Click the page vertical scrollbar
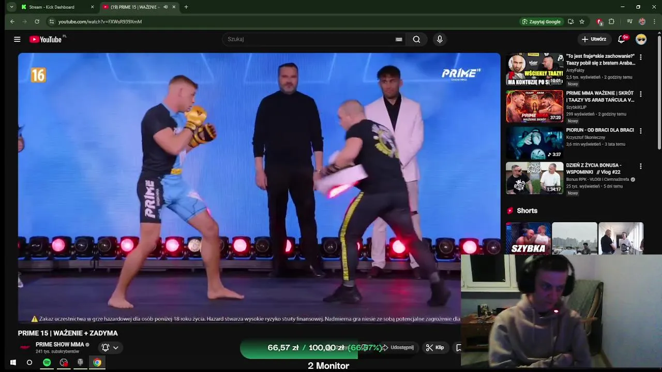The width and height of the screenshot is (662, 372). [659, 93]
